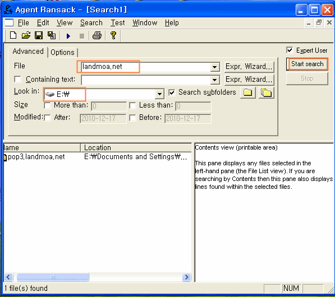The height and width of the screenshot is (297, 335).
Task: Open Expr. Wizard for File field
Action: coord(249,67)
